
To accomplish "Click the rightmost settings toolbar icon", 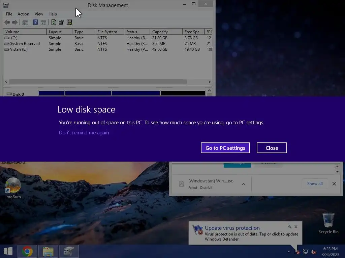I will pyautogui.click(x=69, y=22).
